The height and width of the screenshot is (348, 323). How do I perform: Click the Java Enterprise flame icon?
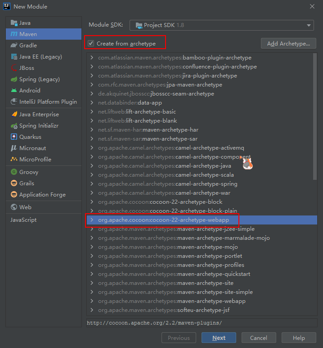pyautogui.click(x=14, y=114)
